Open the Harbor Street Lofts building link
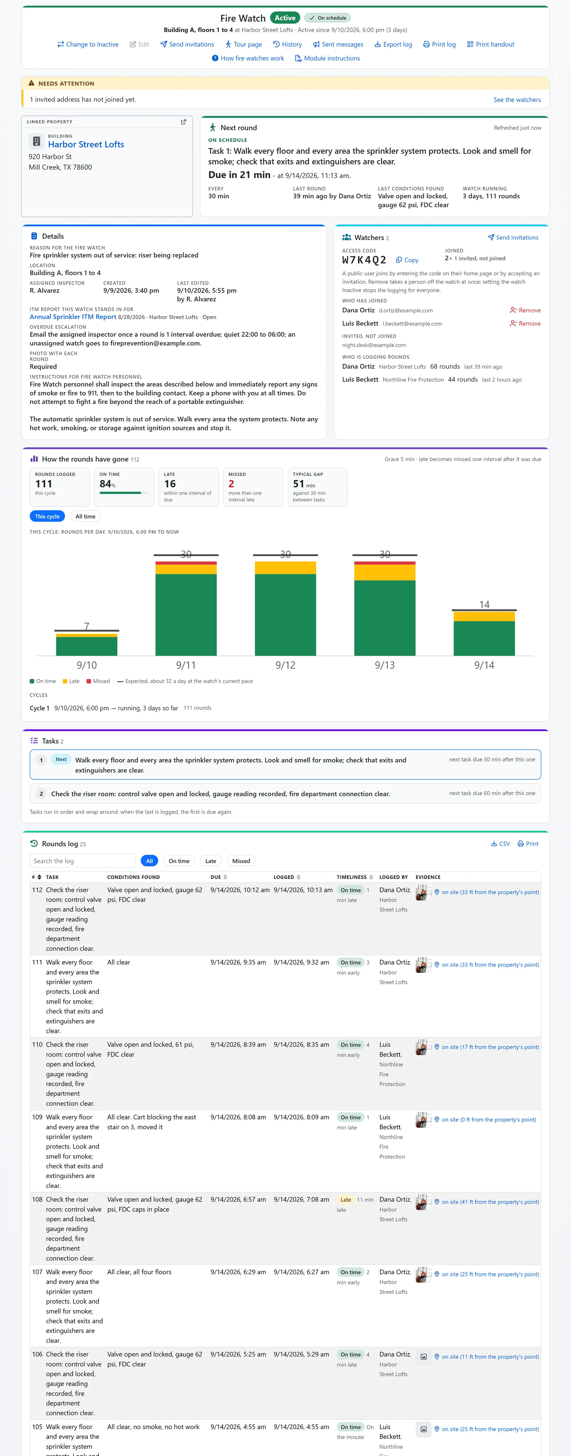Image resolution: width=571 pixels, height=1456 pixels. click(86, 145)
